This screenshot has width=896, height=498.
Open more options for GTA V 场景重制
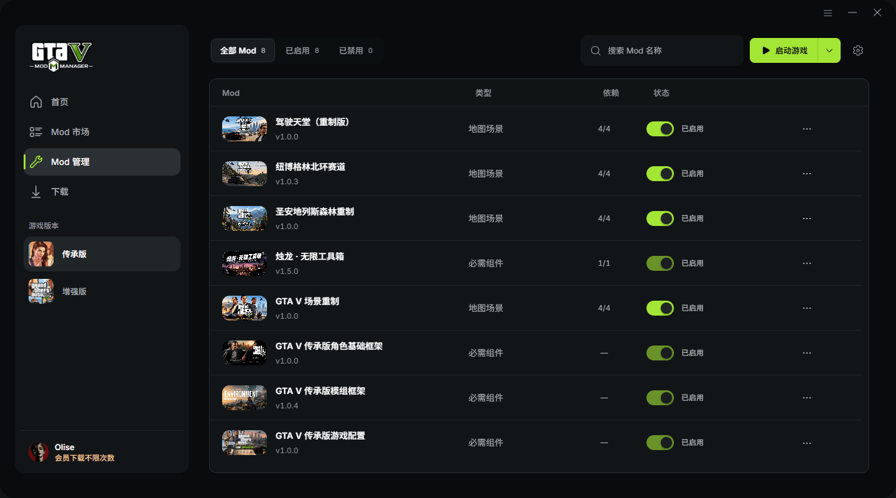807,308
